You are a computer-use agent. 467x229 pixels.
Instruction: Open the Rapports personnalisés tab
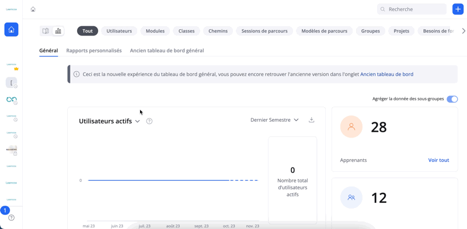94,51
